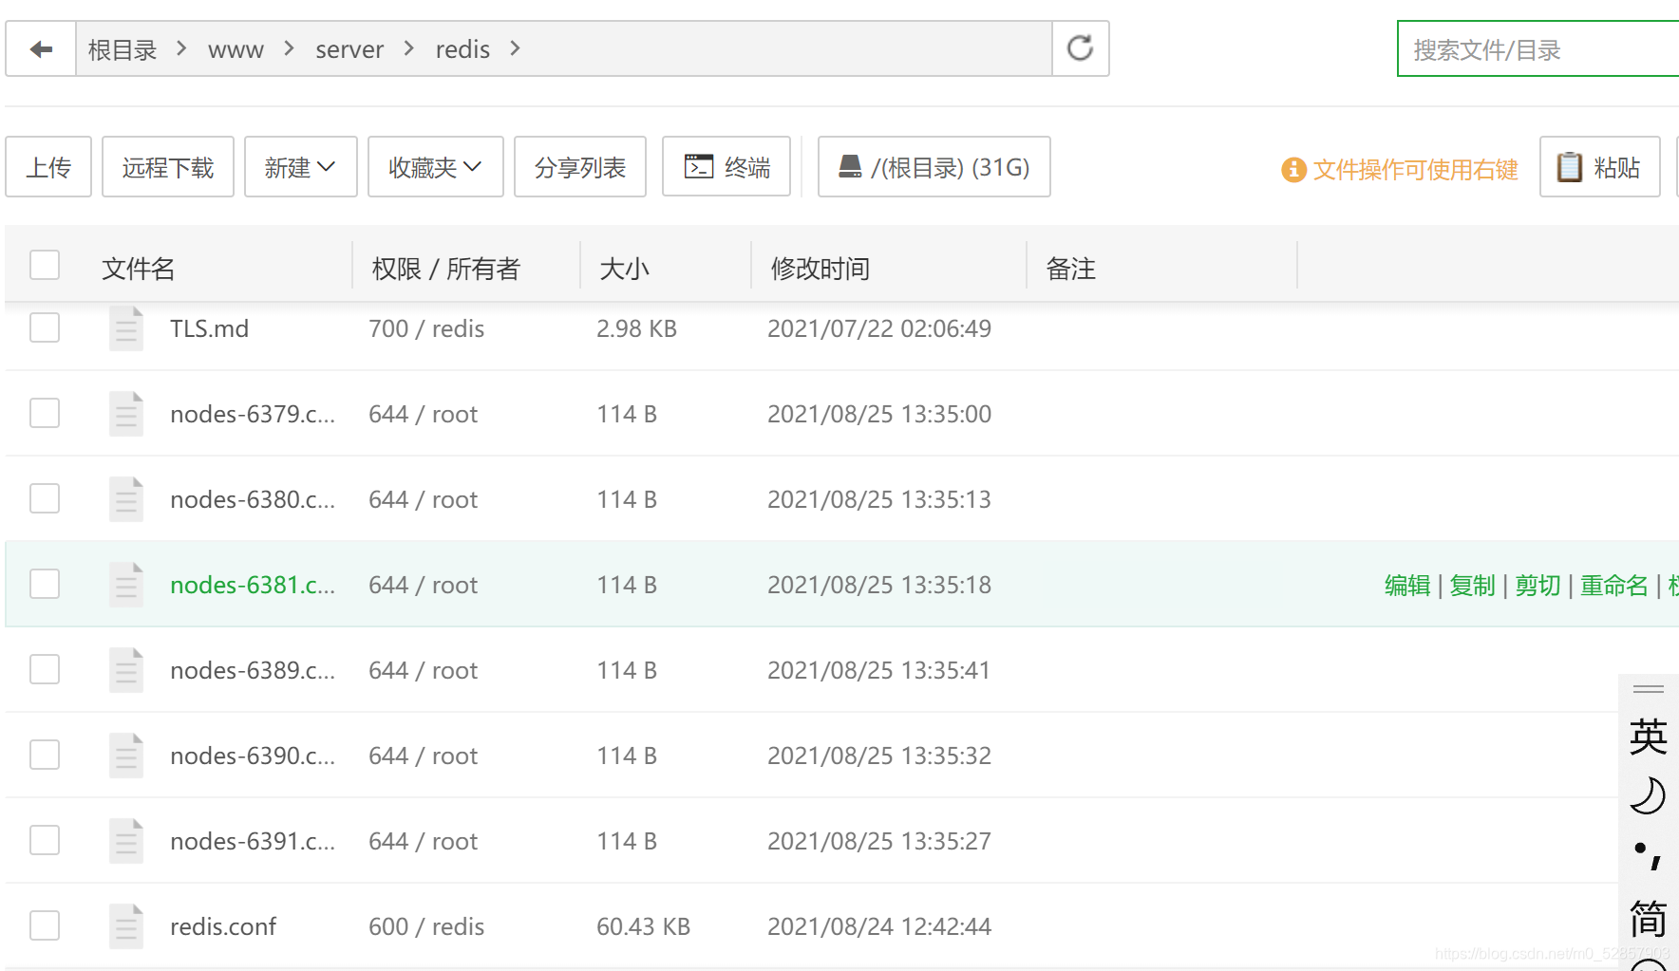Check the box for redis.conf
Image resolution: width=1679 pixels, height=971 pixels.
click(x=45, y=925)
